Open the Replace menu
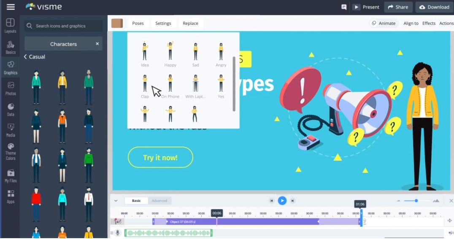 (x=191, y=23)
